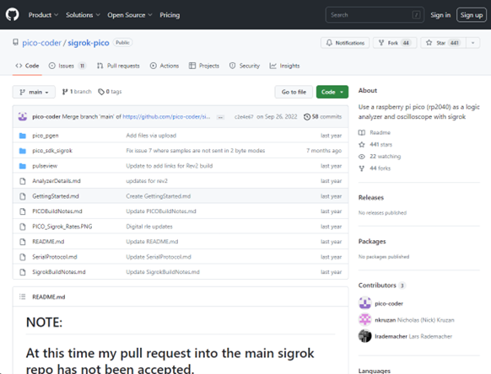Click the file icon beside SerialProtocol.md
The image size is (491, 374).
[x=23, y=257]
